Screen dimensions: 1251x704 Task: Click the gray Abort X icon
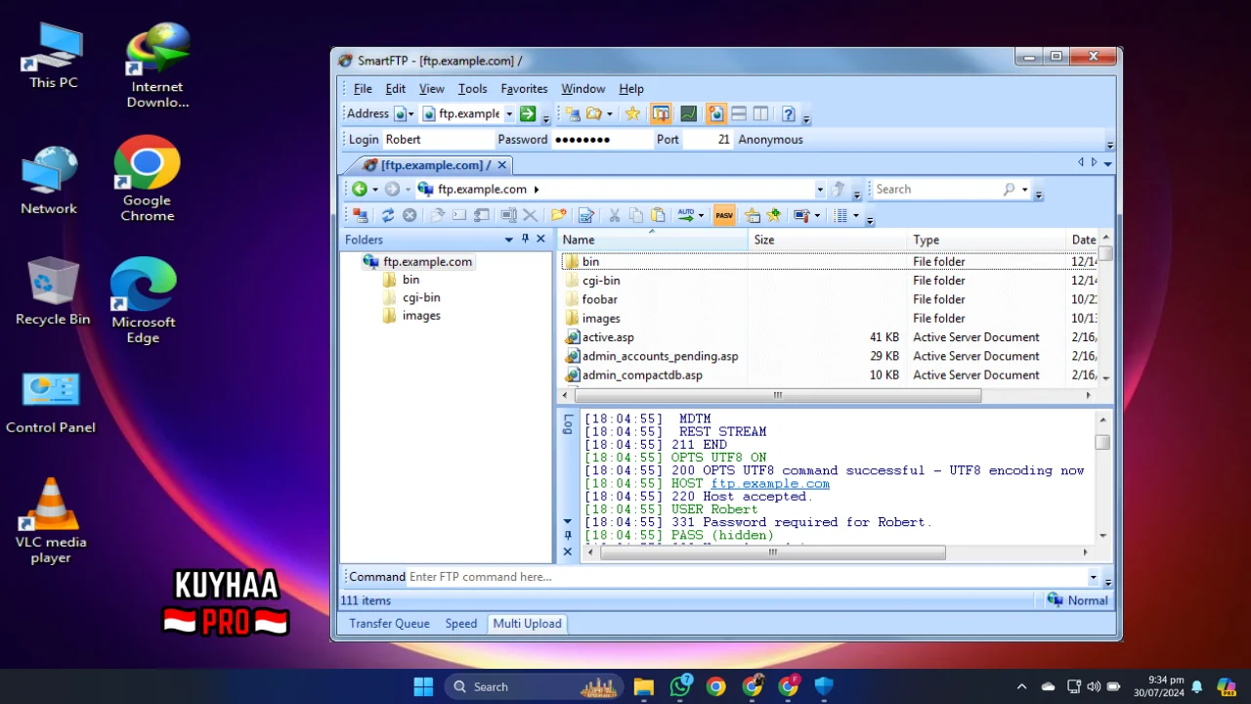(x=410, y=215)
